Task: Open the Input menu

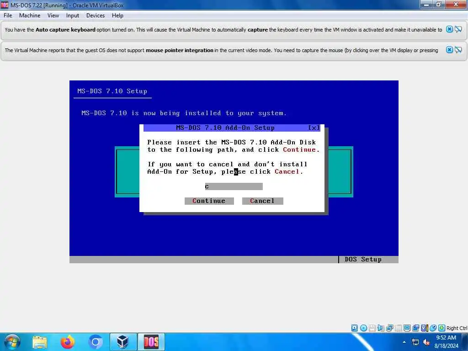Action: pos(73,16)
